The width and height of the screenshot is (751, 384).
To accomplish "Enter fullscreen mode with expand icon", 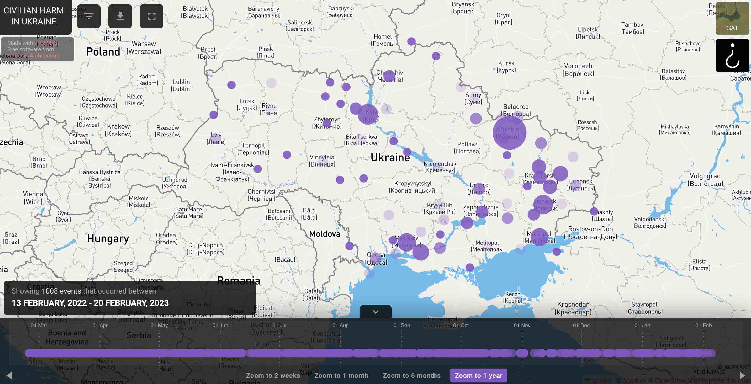I will point(152,16).
